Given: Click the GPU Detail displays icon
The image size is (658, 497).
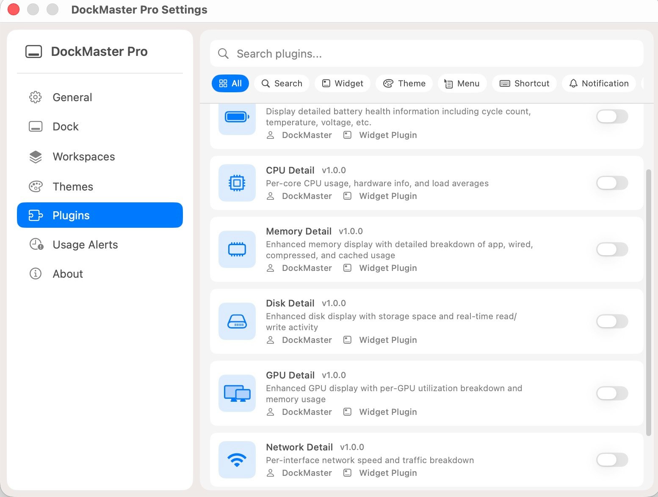Looking at the screenshot, I should coord(237,393).
